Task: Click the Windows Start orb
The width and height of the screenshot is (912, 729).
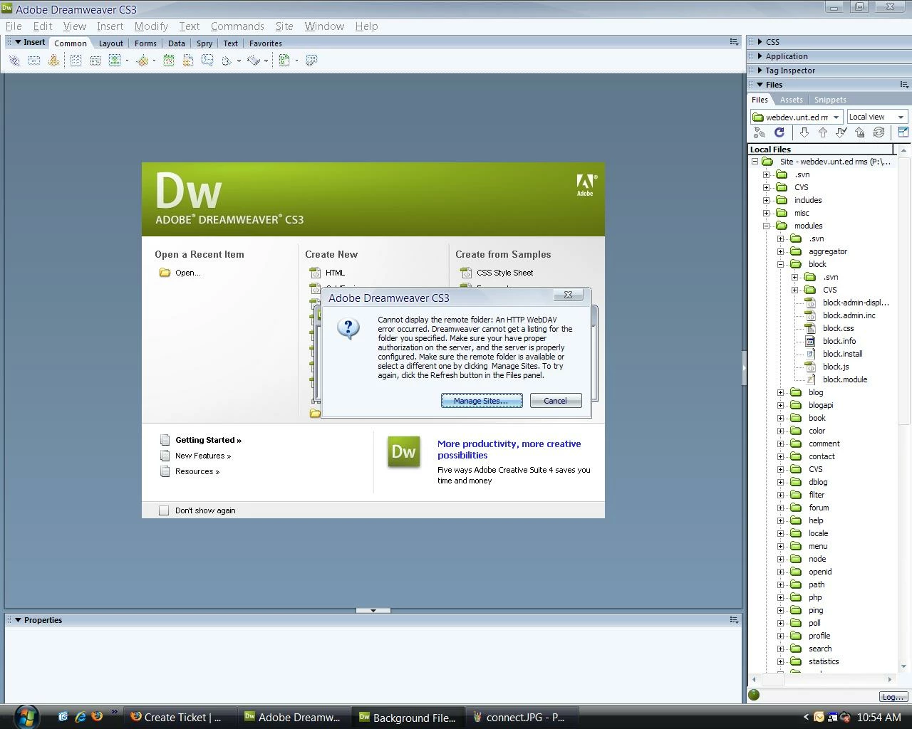Action: click(26, 716)
